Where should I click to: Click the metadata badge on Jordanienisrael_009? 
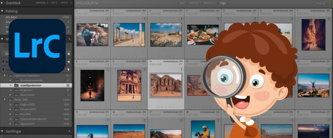[145, 69]
